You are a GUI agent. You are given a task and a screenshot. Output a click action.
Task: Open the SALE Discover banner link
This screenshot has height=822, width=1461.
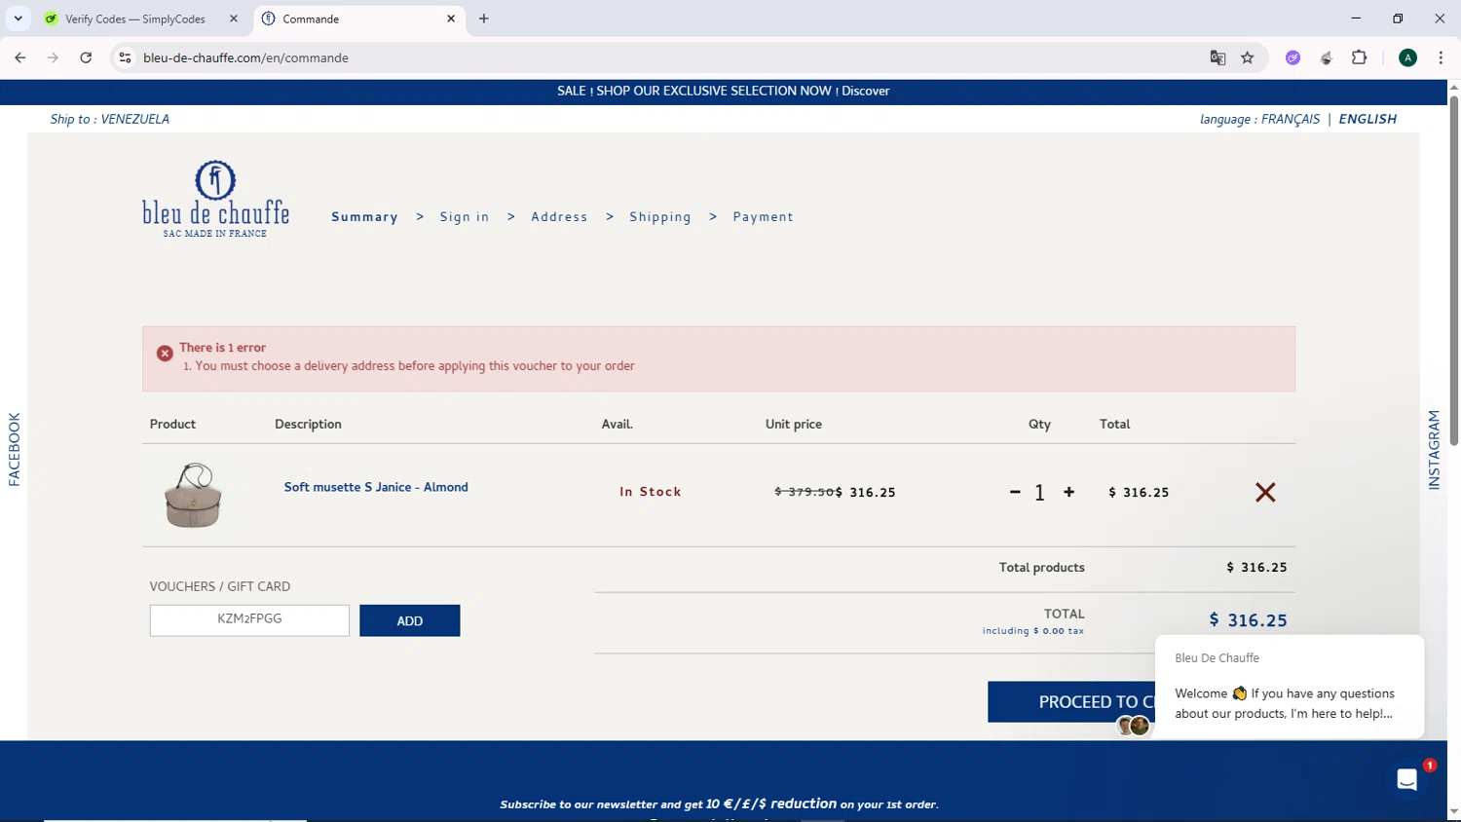tap(723, 91)
